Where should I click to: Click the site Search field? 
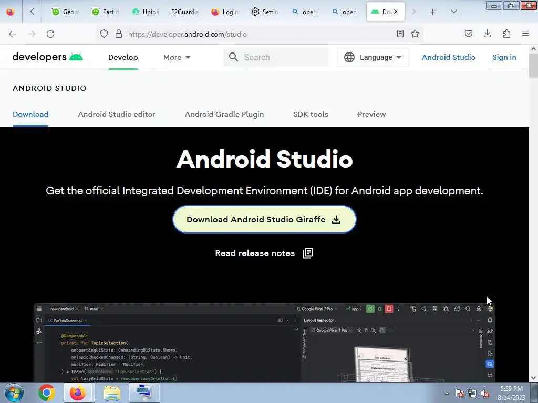pyautogui.click(x=276, y=57)
